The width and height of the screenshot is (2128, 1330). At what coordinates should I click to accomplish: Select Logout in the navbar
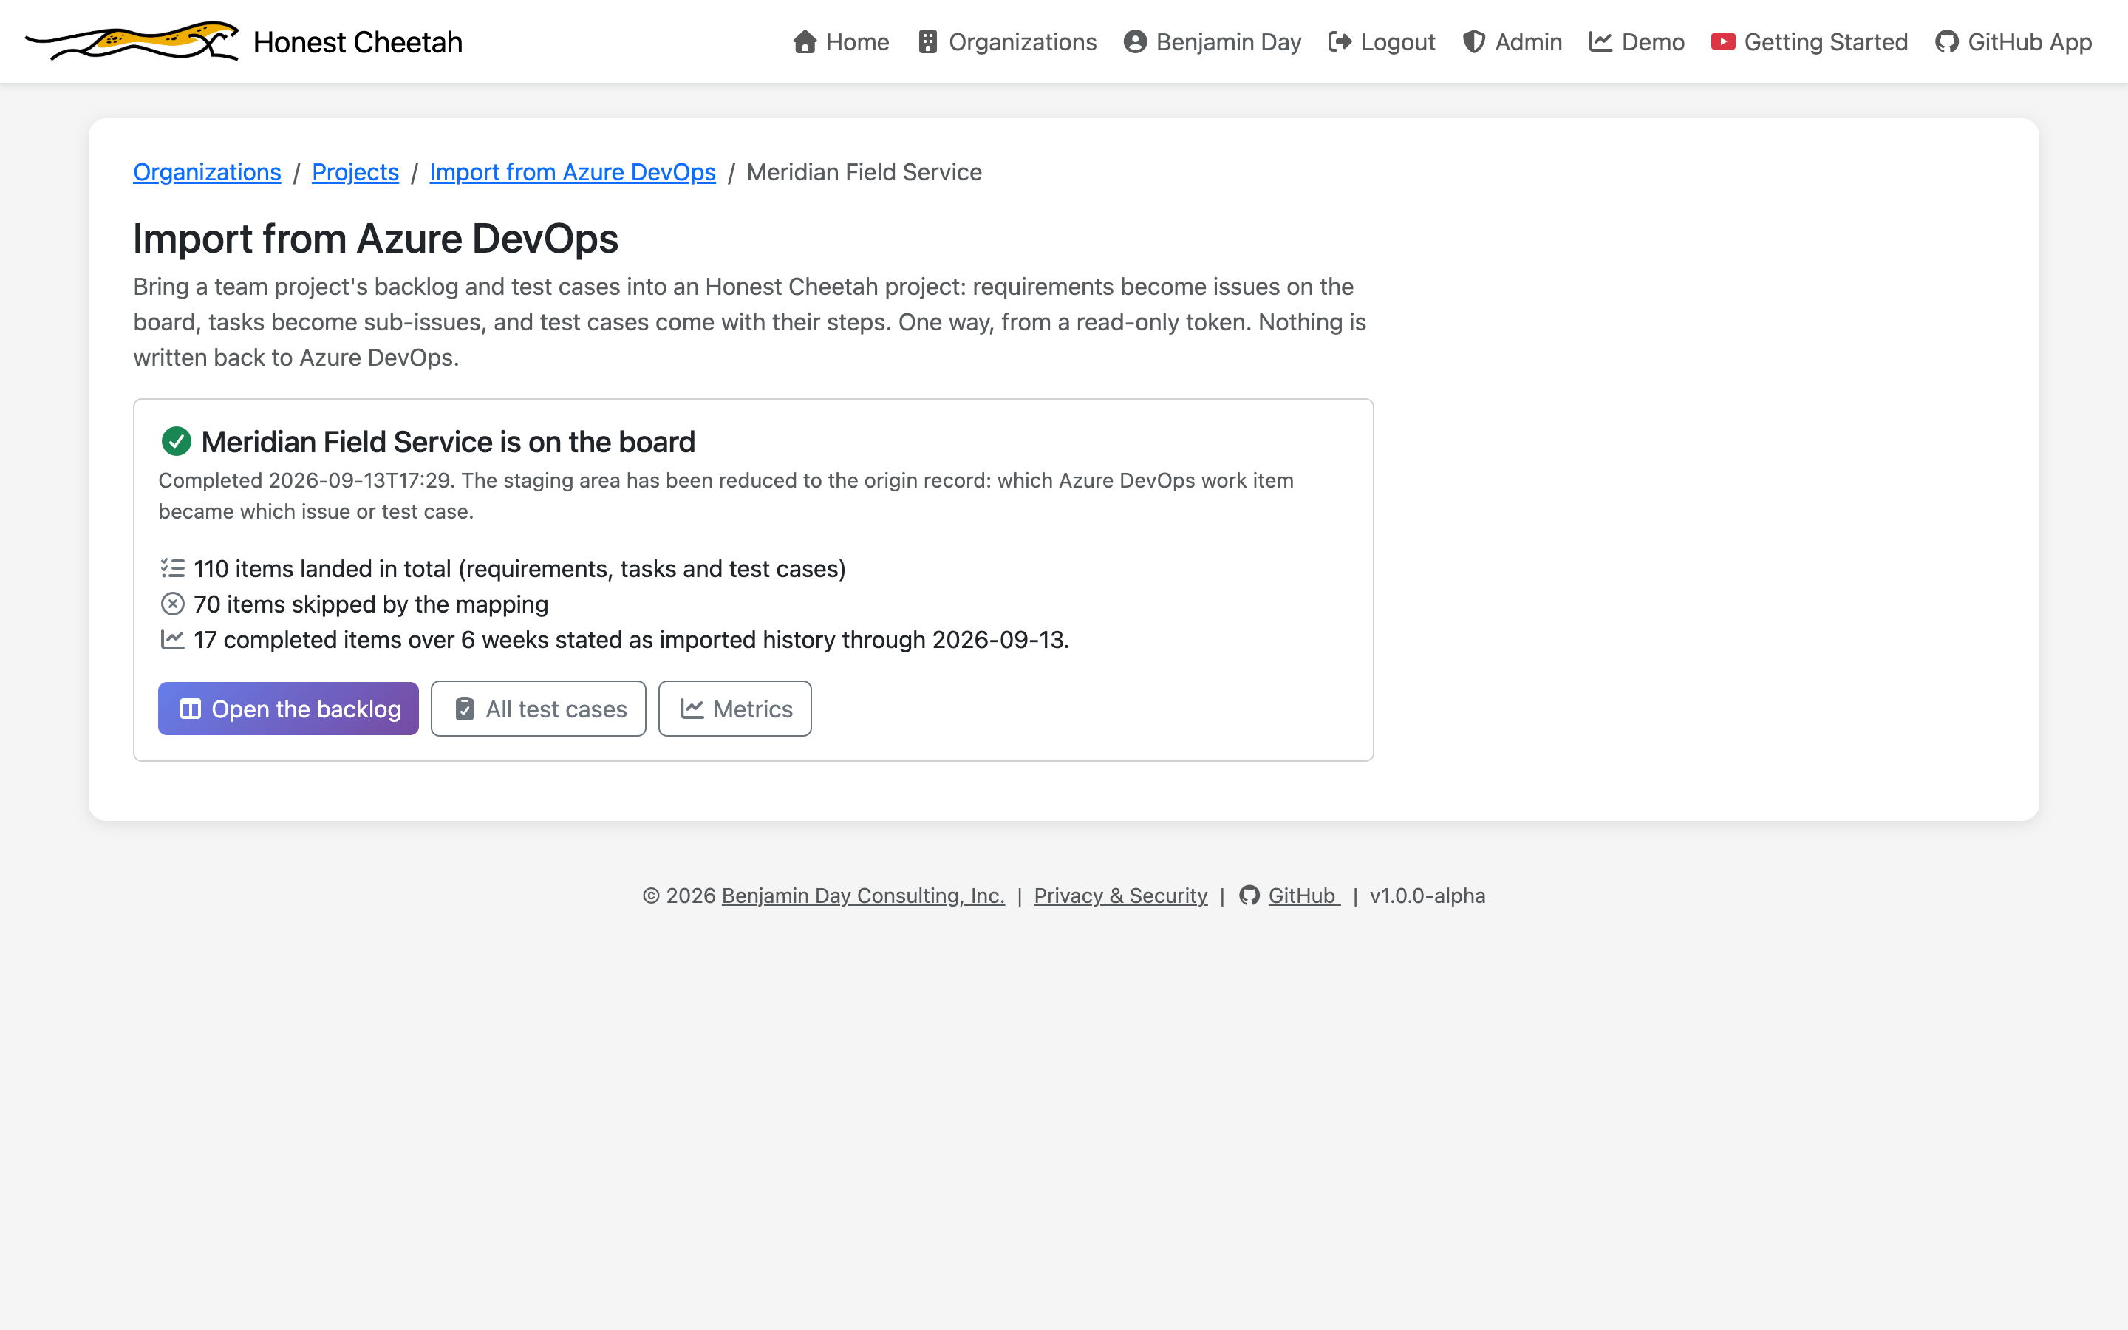click(1382, 42)
